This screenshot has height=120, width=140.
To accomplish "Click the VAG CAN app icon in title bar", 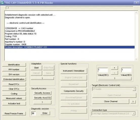I will coord(2,3).
